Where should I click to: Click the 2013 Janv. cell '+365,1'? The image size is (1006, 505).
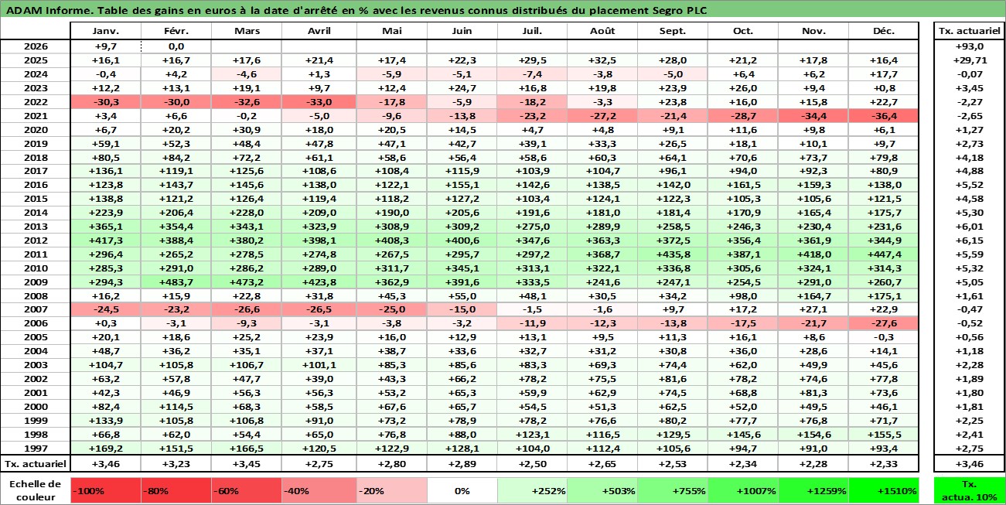(x=105, y=227)
